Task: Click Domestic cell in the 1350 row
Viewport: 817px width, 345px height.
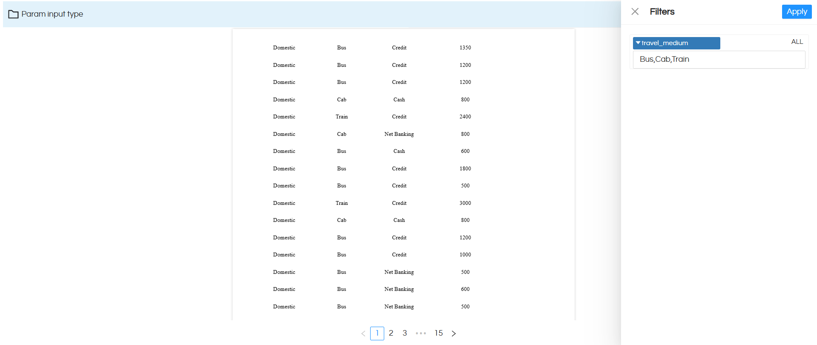Action: tap(284, 48)
